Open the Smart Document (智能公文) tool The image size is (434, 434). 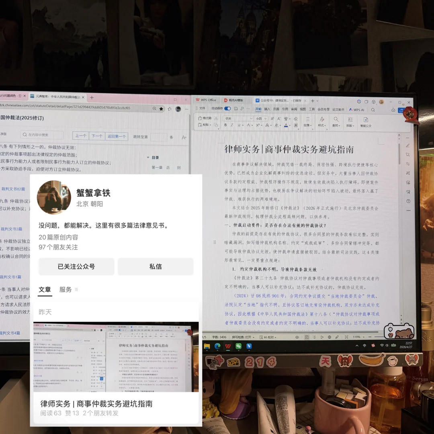pyautogui.click(x=366, y=122)
